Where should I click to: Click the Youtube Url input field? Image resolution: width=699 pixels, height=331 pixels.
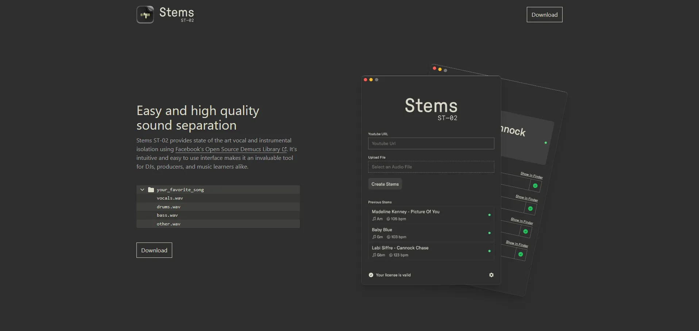431,143
